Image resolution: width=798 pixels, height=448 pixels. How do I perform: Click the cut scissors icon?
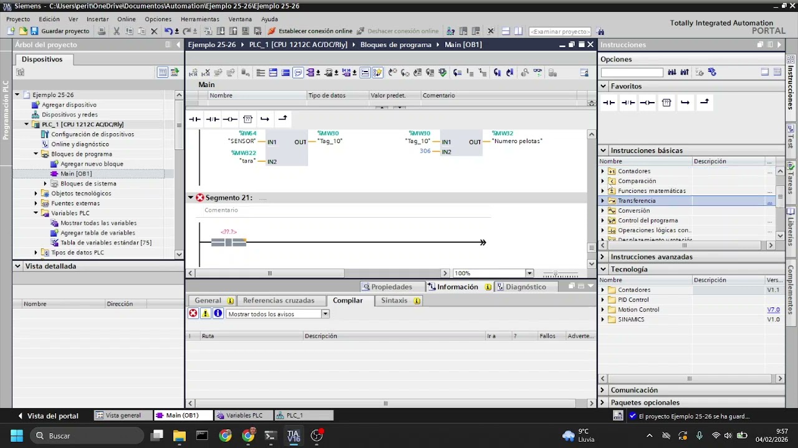pos(117,31)
